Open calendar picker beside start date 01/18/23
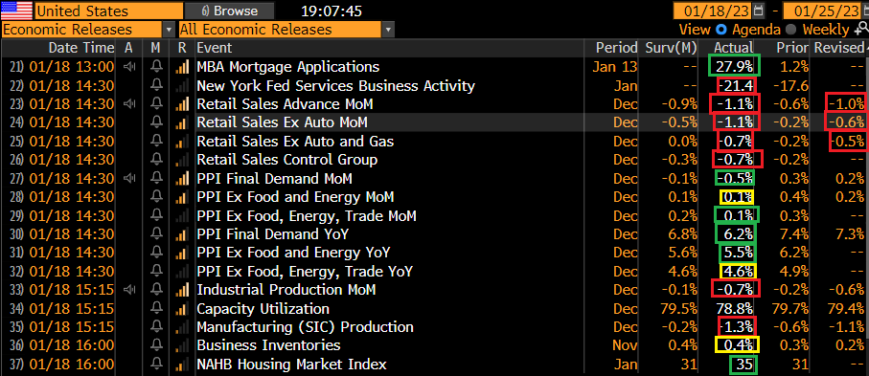 (x=759, y=10)
